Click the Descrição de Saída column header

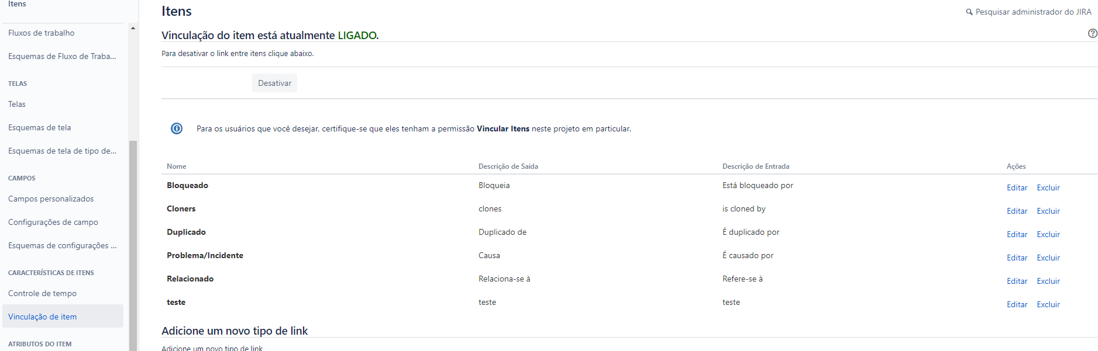coord(508,166)
